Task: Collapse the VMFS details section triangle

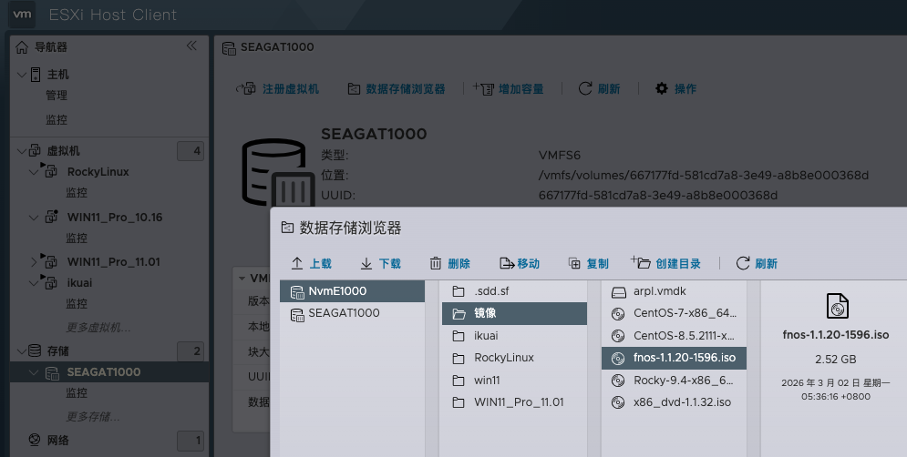Action: click(x=242, y=279)
